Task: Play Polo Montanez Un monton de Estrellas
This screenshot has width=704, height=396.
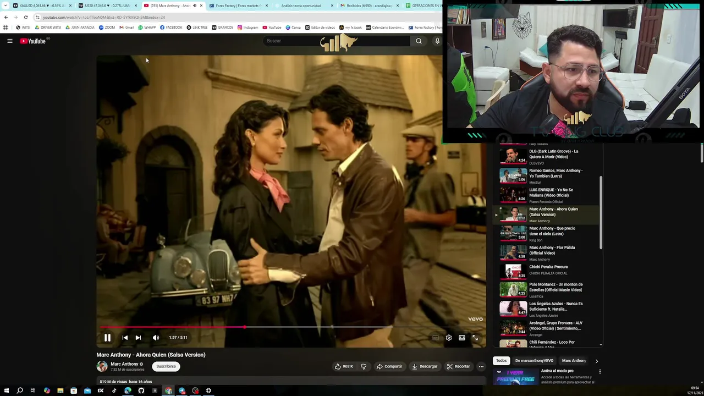Action: point(547,290)
